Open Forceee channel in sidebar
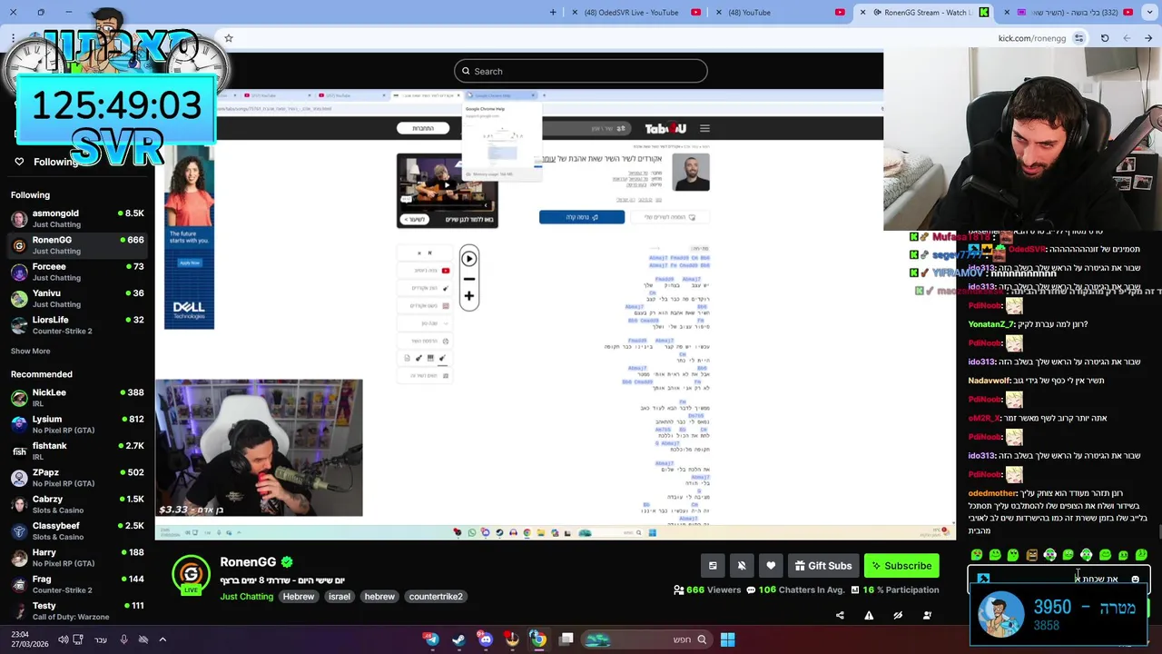The image size is (1162, 654). tap(77, 272)
